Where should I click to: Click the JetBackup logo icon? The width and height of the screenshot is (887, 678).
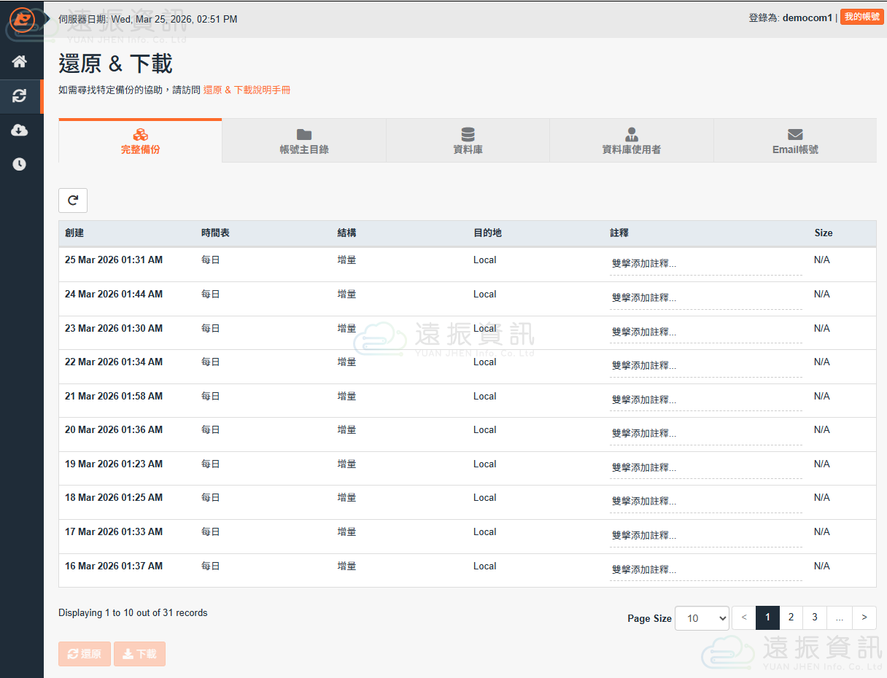coord(22,19)
